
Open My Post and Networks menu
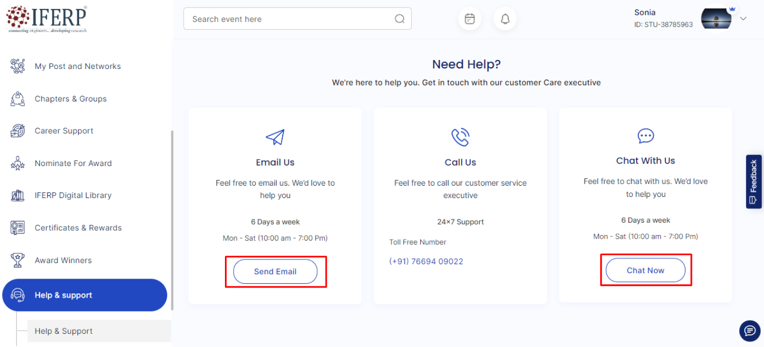[77, 66]
